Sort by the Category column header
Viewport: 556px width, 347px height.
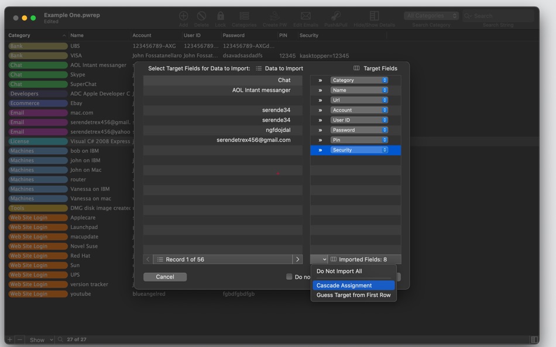(x=36, y=36)
